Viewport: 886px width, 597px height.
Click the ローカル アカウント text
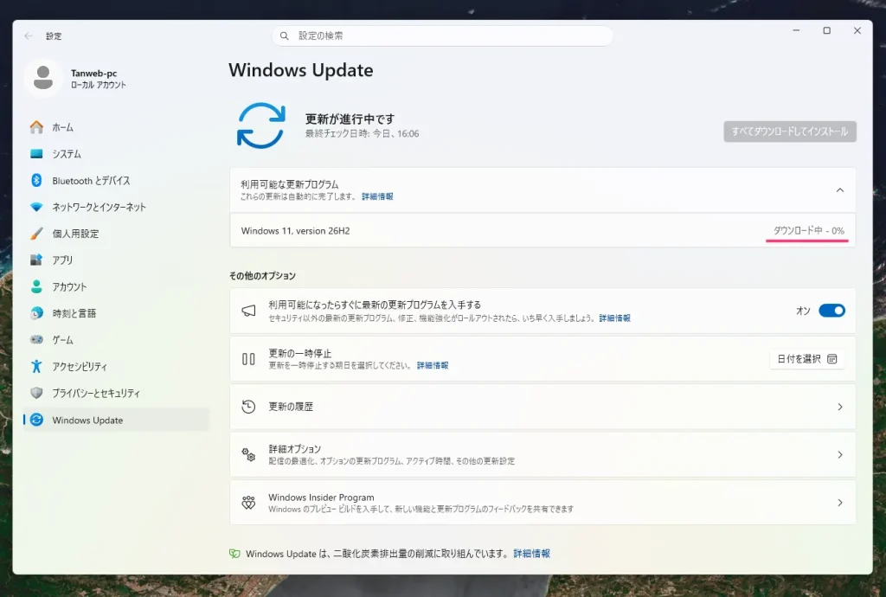(x=99, y=85)
